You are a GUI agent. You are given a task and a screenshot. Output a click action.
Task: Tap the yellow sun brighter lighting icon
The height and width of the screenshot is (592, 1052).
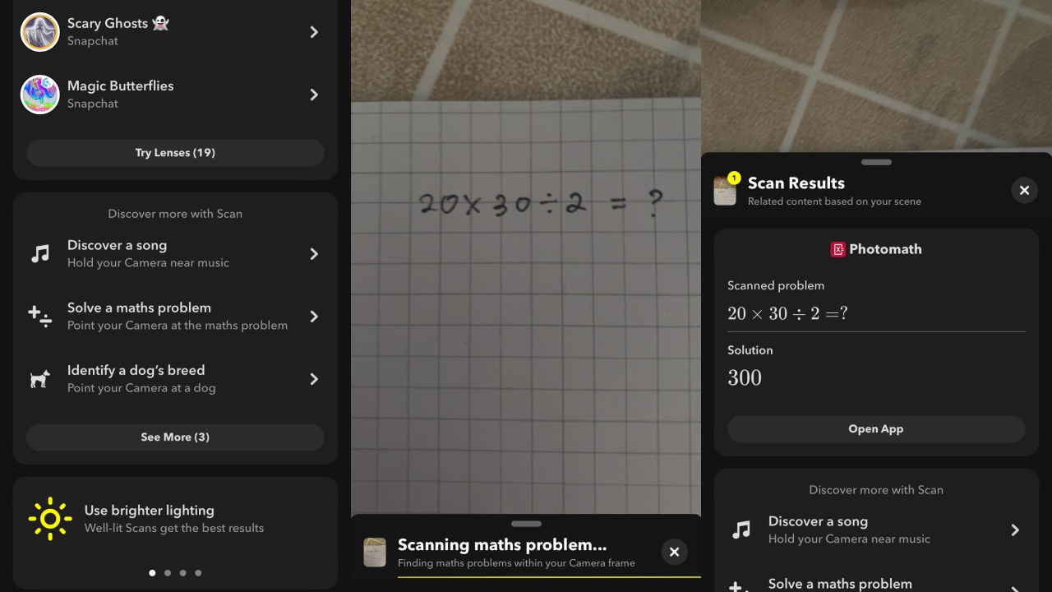pos(50,519)
